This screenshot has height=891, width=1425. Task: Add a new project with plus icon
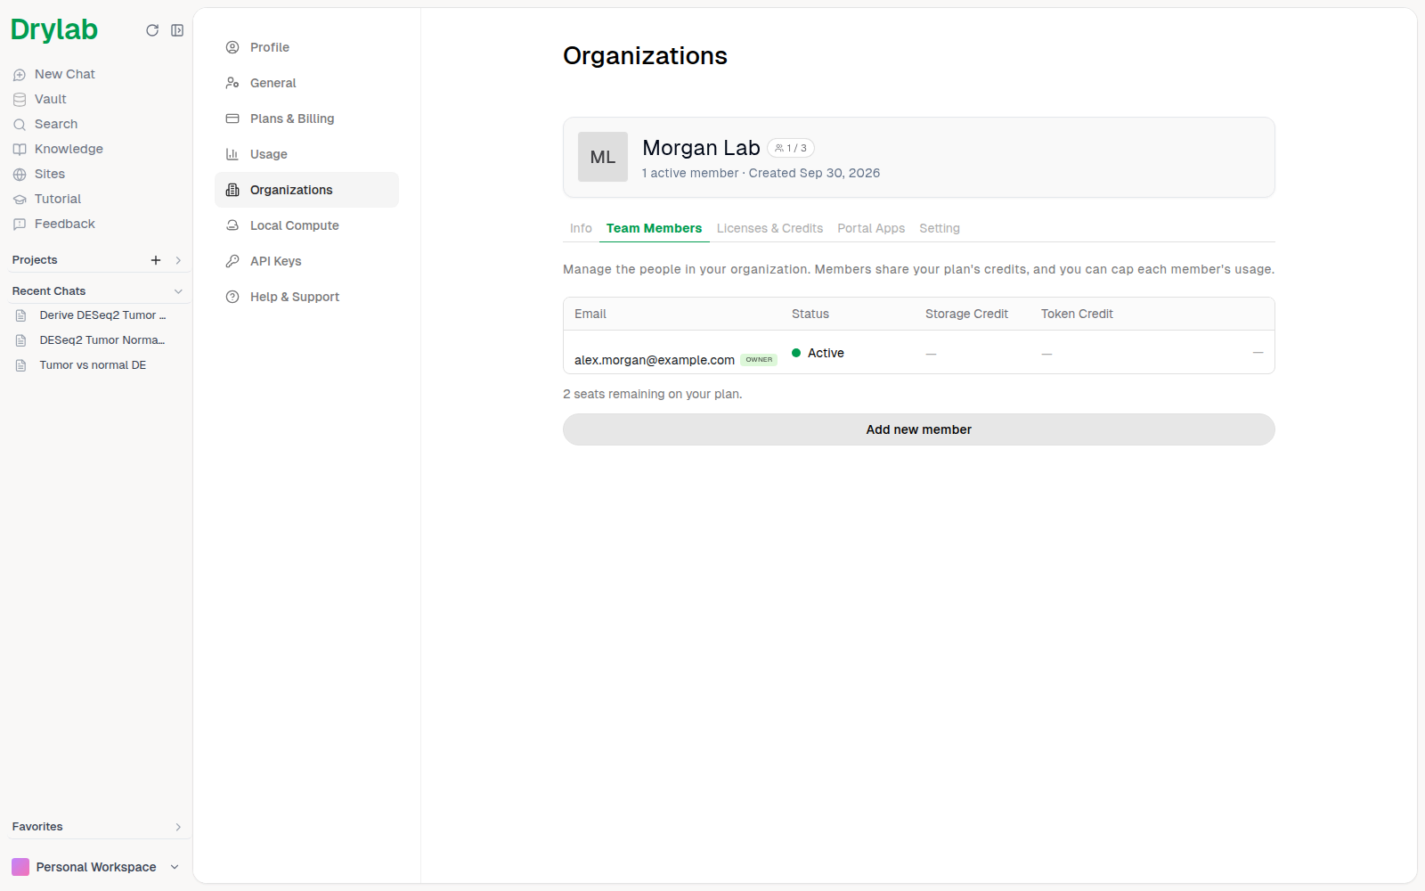point(156,260)
